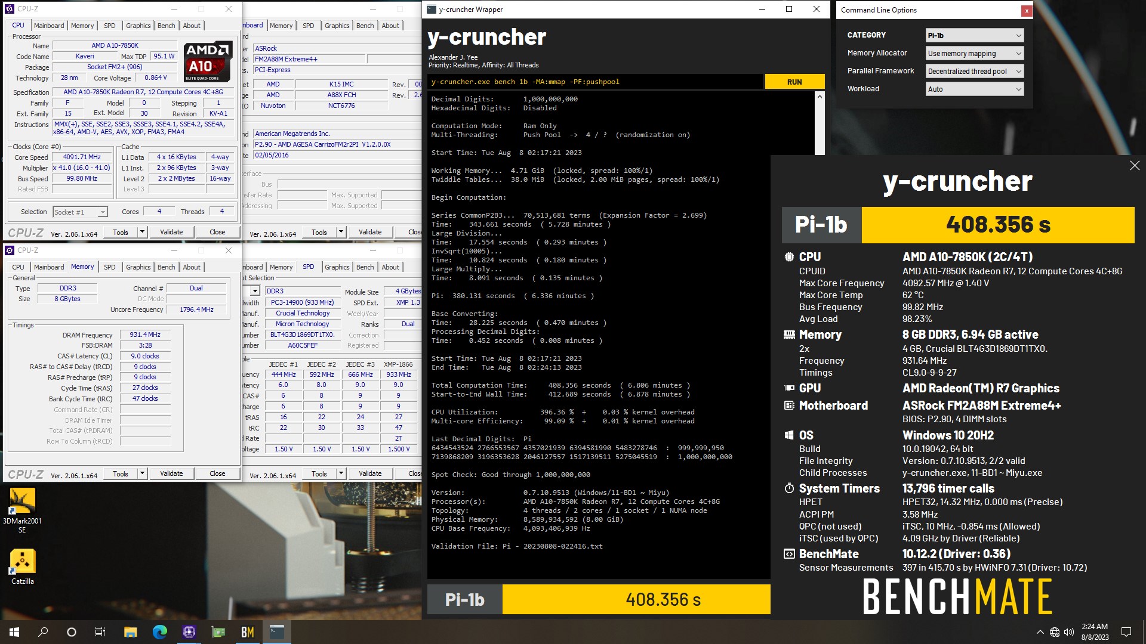The height and width of the screenshot is (644, 1146).
Task: Click Validate in the CPU-Z Mainboard window
Action: pyautogui.click(x=370, y=232)
